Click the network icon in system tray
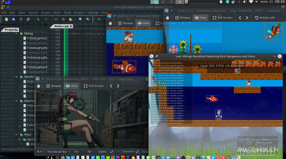 251,2
